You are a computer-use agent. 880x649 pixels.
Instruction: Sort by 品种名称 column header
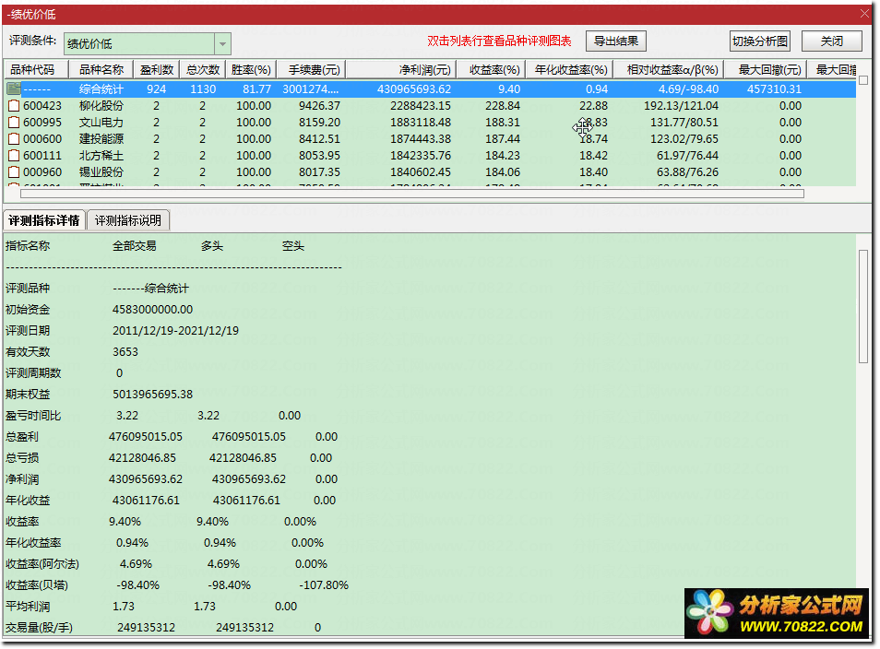tap(101, 69)
